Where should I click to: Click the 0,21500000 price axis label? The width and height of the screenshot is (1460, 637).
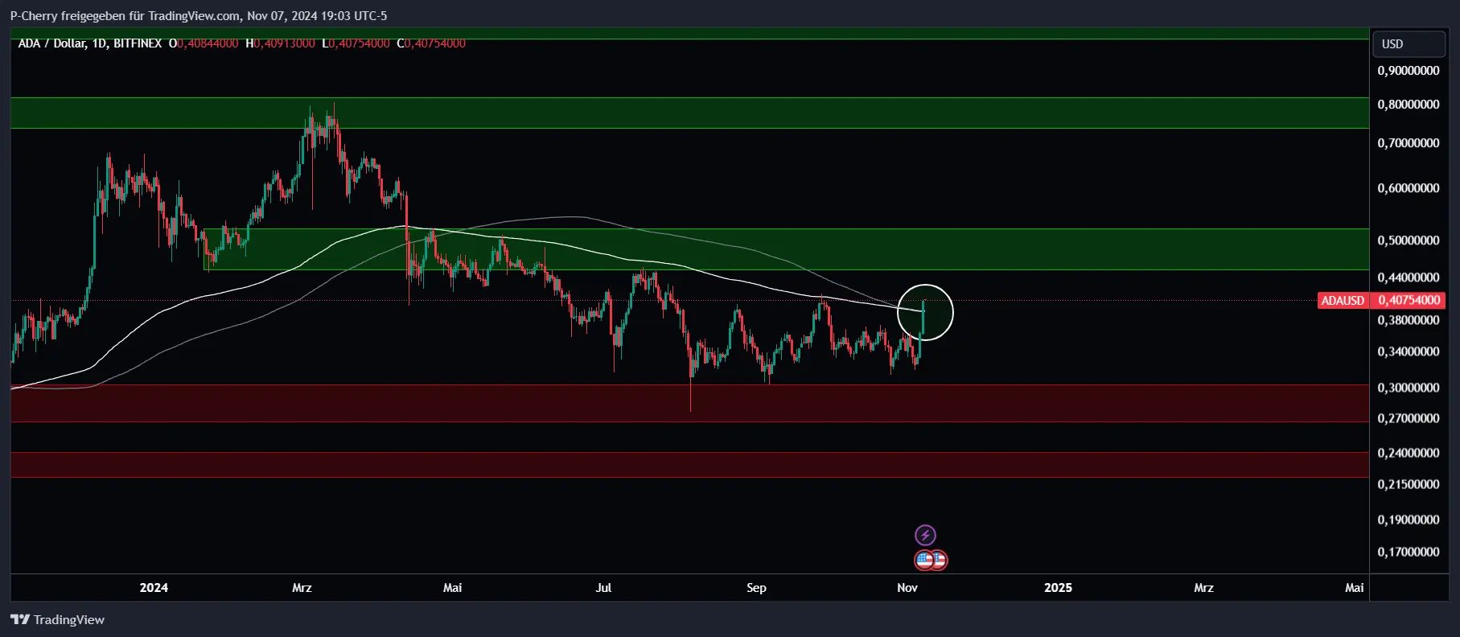click(1409, 484)
